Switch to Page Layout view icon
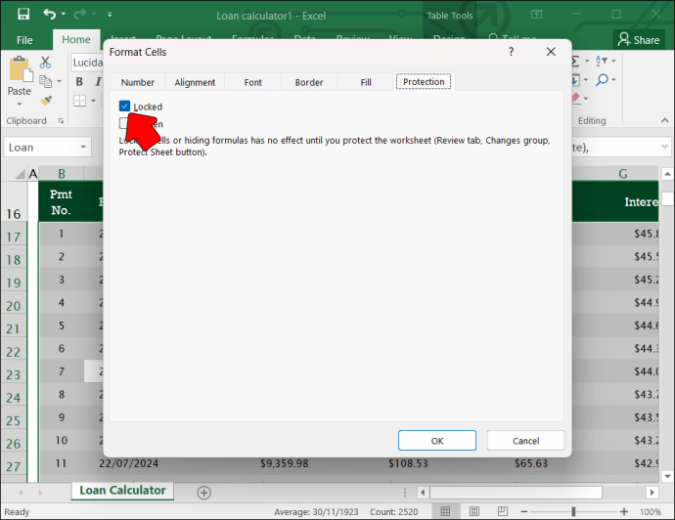This screenshot has width=675, height=520. pos(474,511)
